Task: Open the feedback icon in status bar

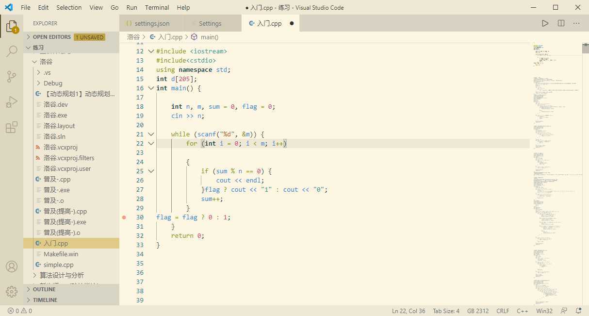Action: click(x=564, y=311)
